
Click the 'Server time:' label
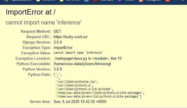click(x=40, y=101)
